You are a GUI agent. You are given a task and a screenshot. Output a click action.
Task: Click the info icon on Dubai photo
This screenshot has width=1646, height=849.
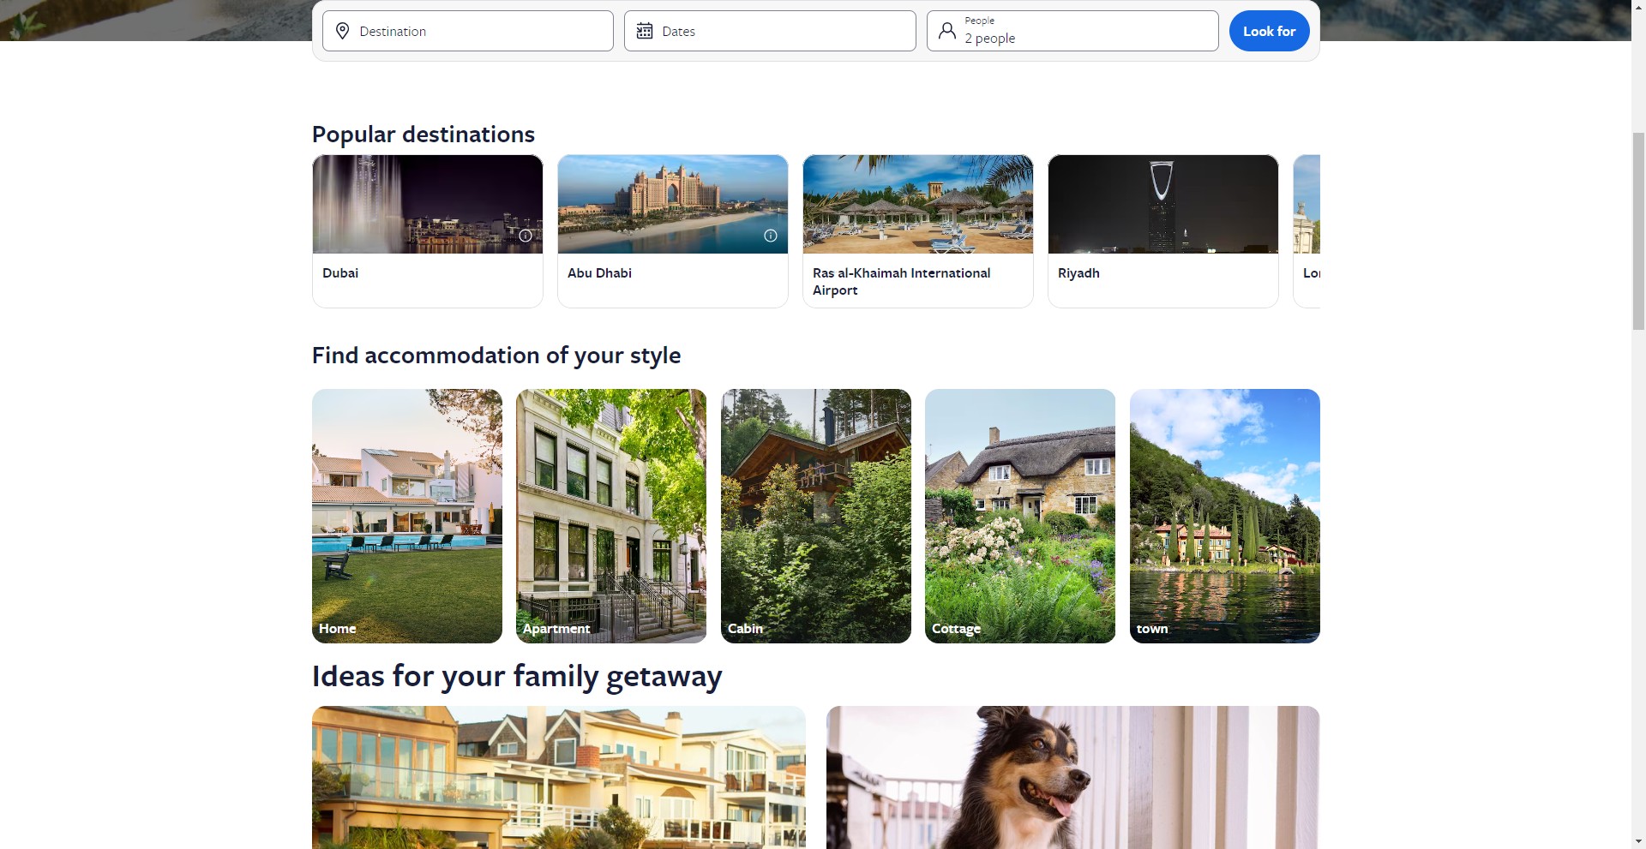[x=526, y=236]
